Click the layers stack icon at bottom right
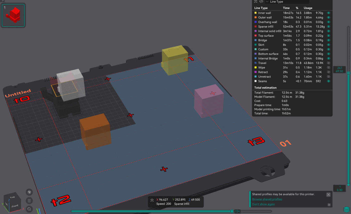The image size is (351, 214). [346, 209]
